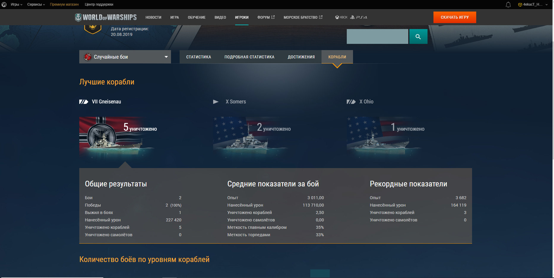
Task: Switch to the Подробная статистика tab
Action: [249, 57]
